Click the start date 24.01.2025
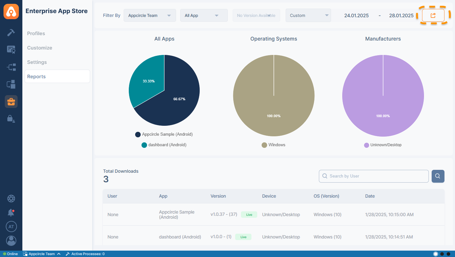Viewport: 455px width, 257px height. pyautogui.click(x=356, y=16)
